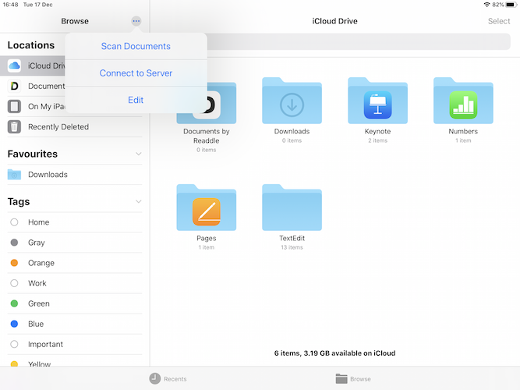This screenshot has width=520, height=390.
Task: Tap the search field in iCloud Drive
Action: [359, 42]
